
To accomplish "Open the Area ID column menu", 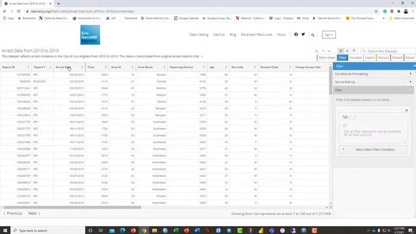I will (x=132, y=67).
